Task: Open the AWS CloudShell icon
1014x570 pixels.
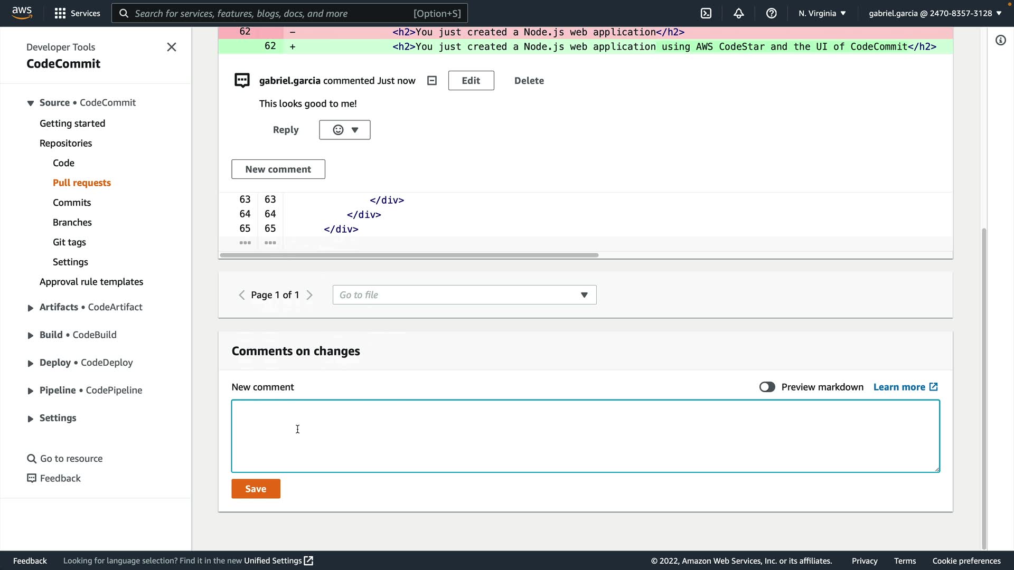Action: click(706, 13)
